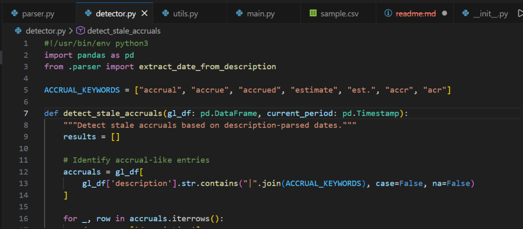This screenshot has height=229, width=523.
Task: Click ACCRUAL_KEYWORDS constant on line 5
Action: click(82, 90)
